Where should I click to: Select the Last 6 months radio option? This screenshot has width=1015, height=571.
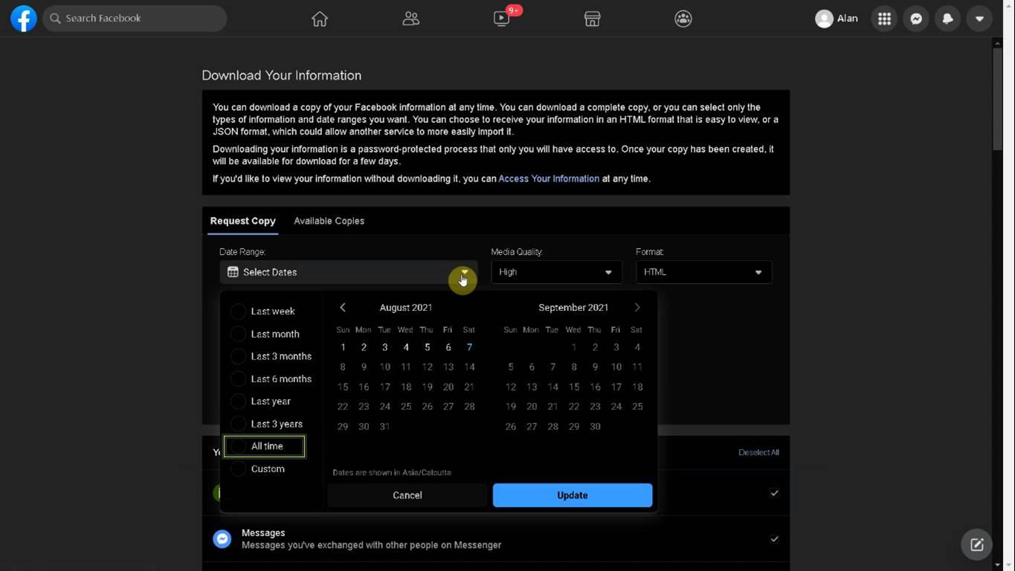(238, 379)
